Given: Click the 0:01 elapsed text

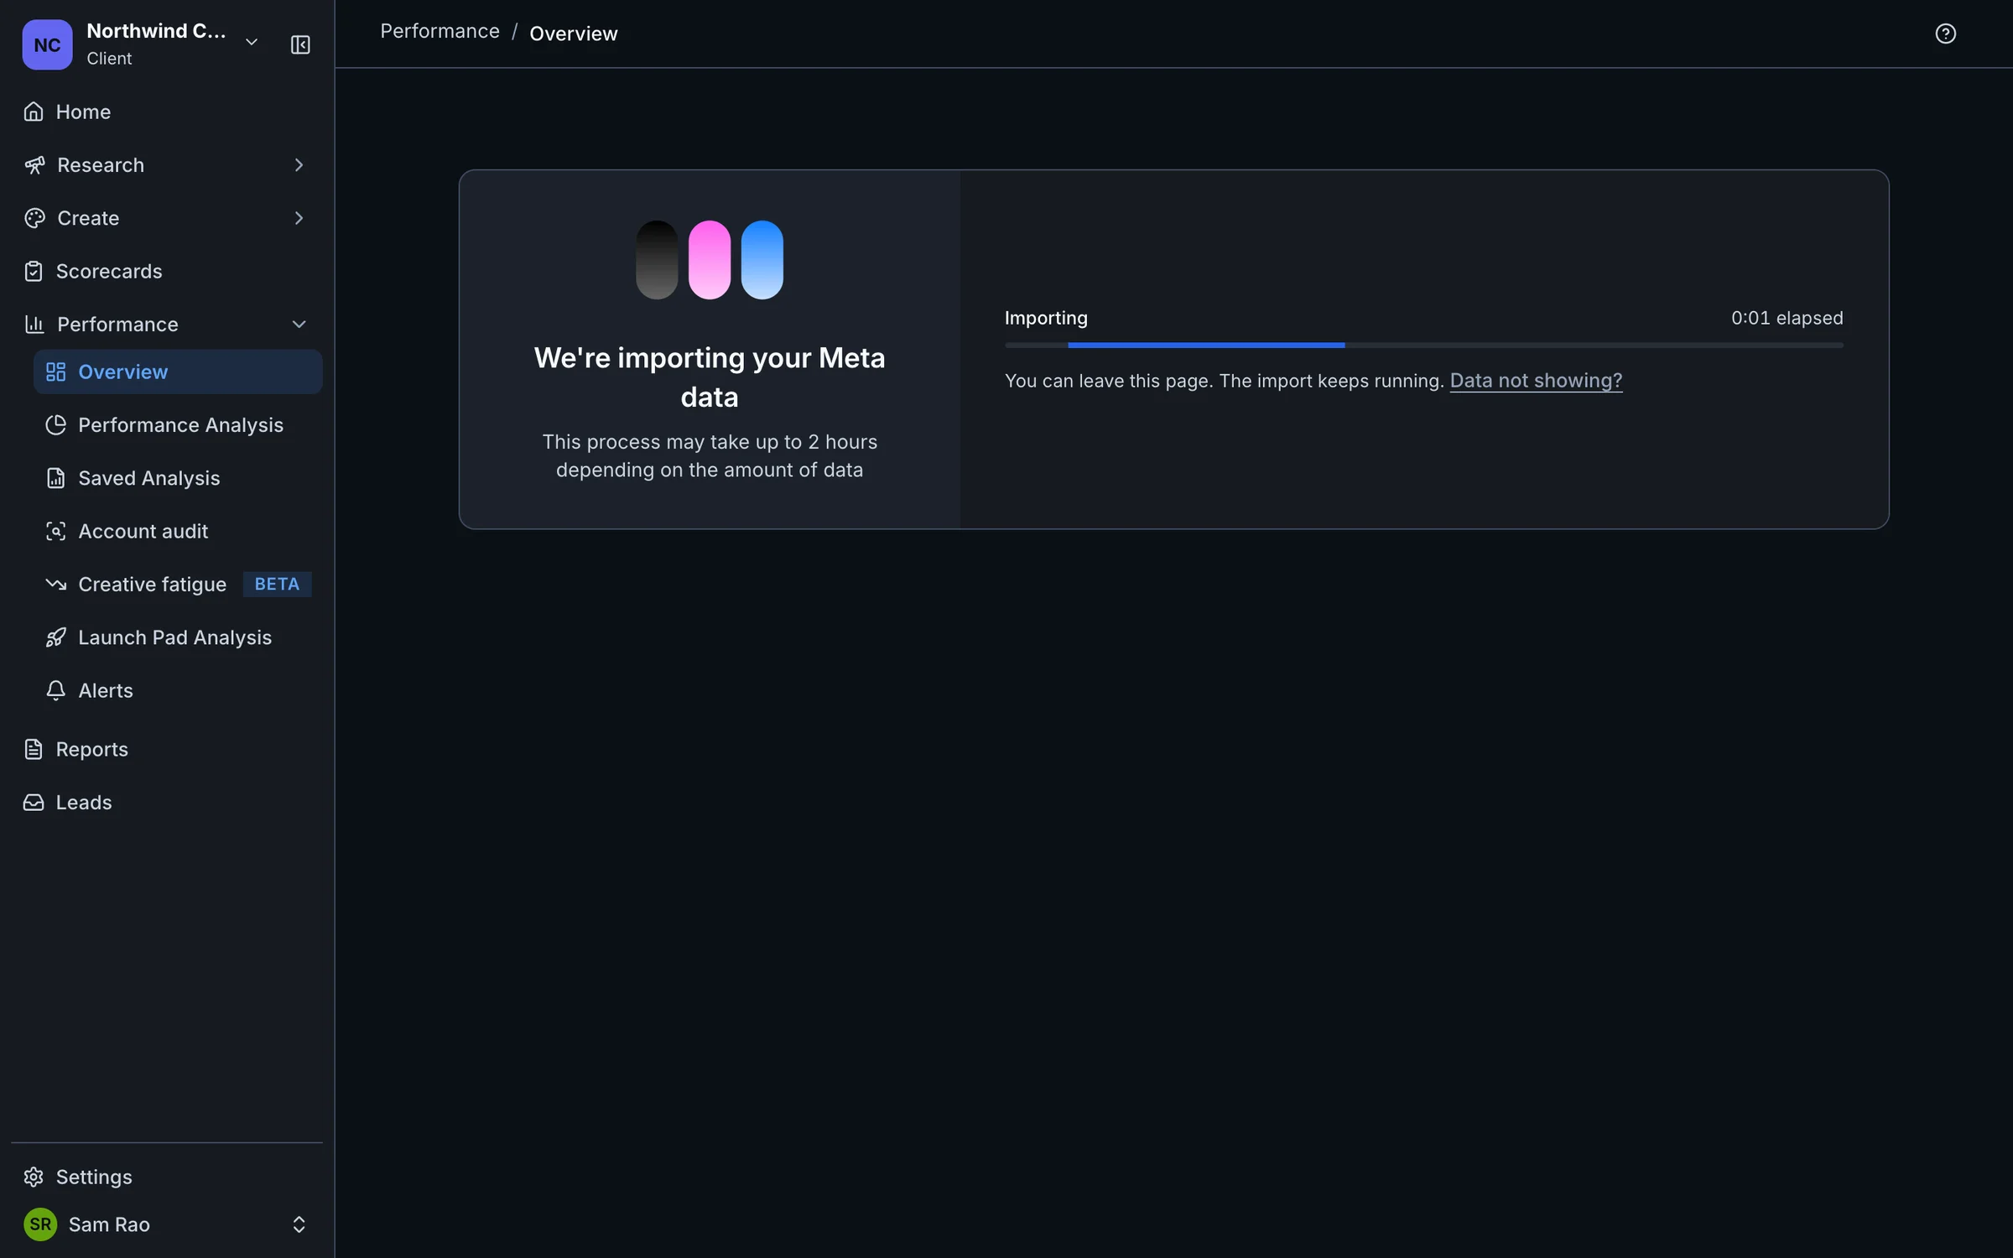Looking at the screenshot, I should click(1787, 318).
